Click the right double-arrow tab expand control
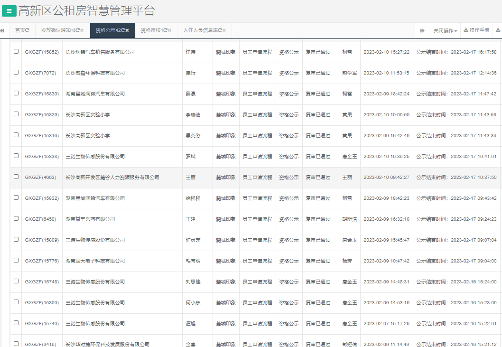The image size is (502, 347). [422, 29]
